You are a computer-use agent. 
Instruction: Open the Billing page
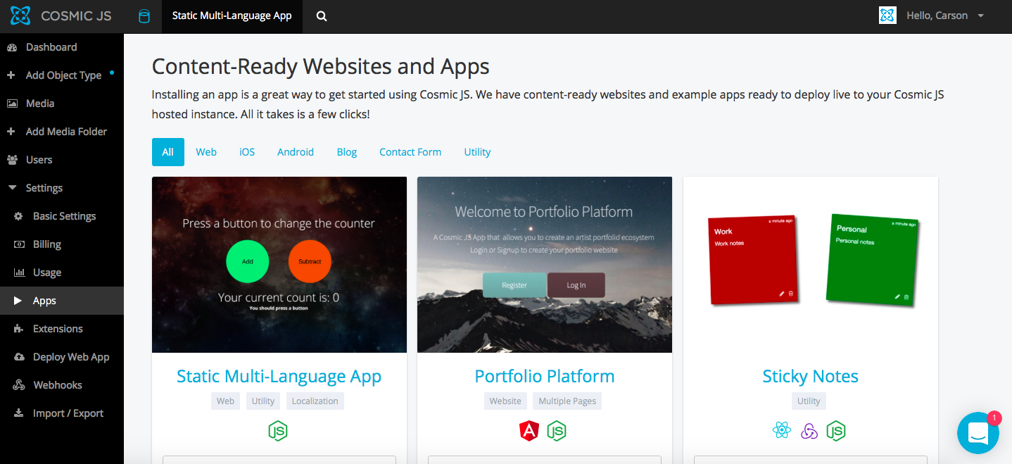tap(47, 244)
